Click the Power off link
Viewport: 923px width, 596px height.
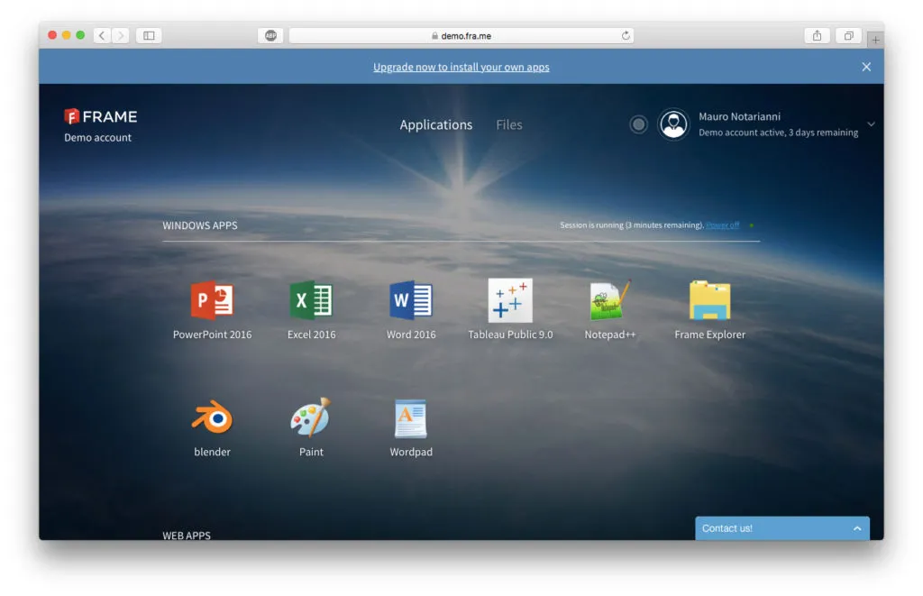tap(722, 225)
